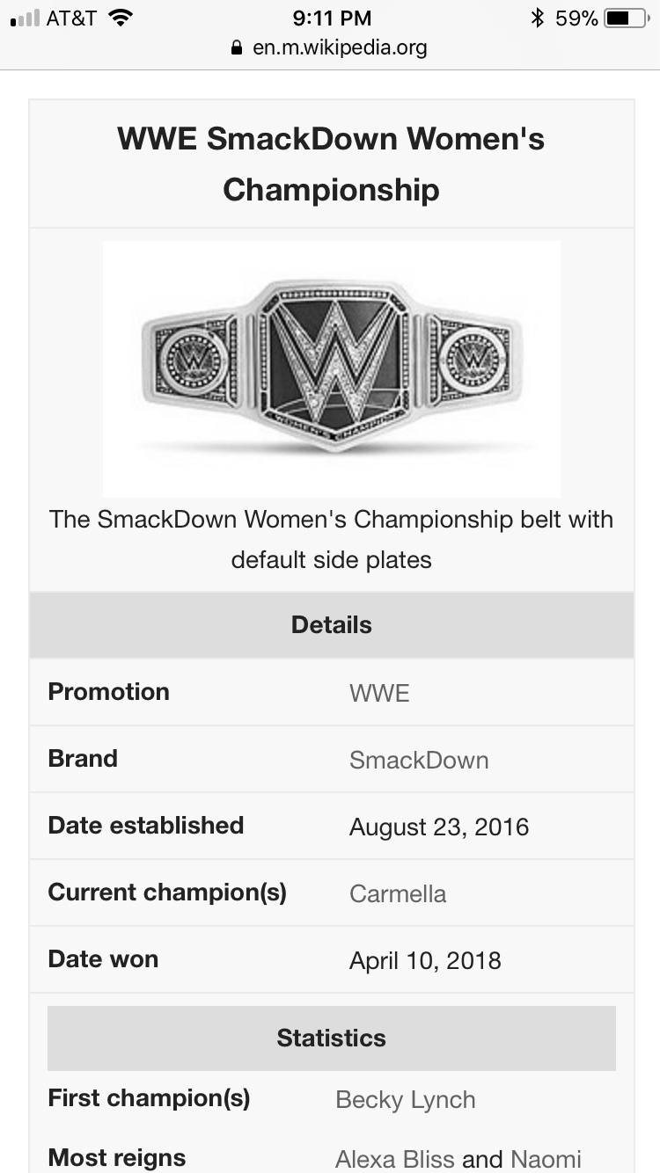Open the Naomi link
Image resolution: width=660 pixels, height=1173 pixels.
[546, 1159]
